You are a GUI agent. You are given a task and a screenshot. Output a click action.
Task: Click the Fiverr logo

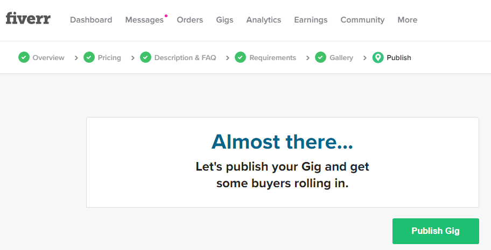28,18
